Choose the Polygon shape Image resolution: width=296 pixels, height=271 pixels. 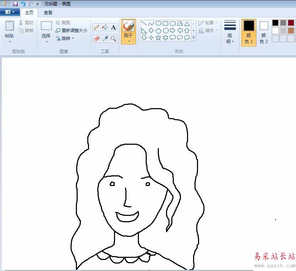(180, 23)
